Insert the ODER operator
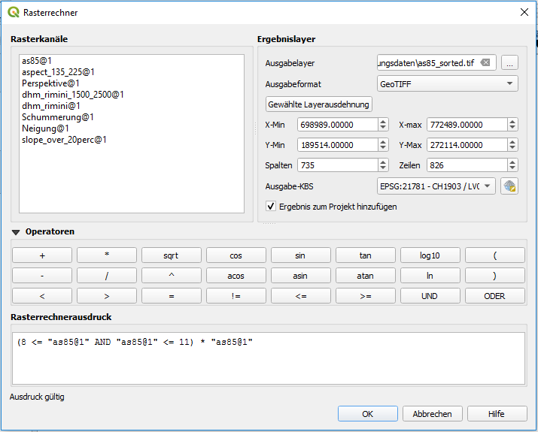This screenshot has height=432, width=538. [x=494, y=296]
